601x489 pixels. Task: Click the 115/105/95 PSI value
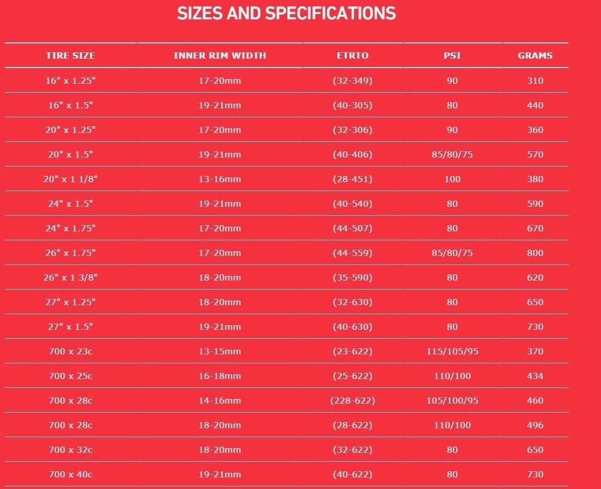(x=452, y=351)
